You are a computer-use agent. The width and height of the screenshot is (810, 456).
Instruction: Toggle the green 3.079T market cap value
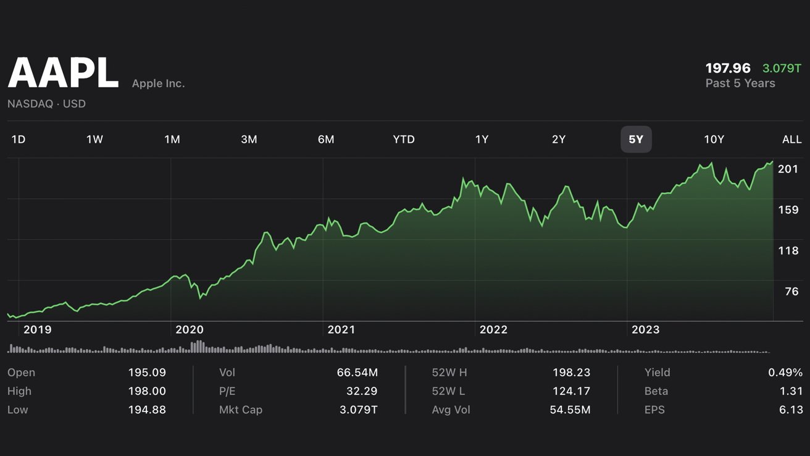point(782,68)
